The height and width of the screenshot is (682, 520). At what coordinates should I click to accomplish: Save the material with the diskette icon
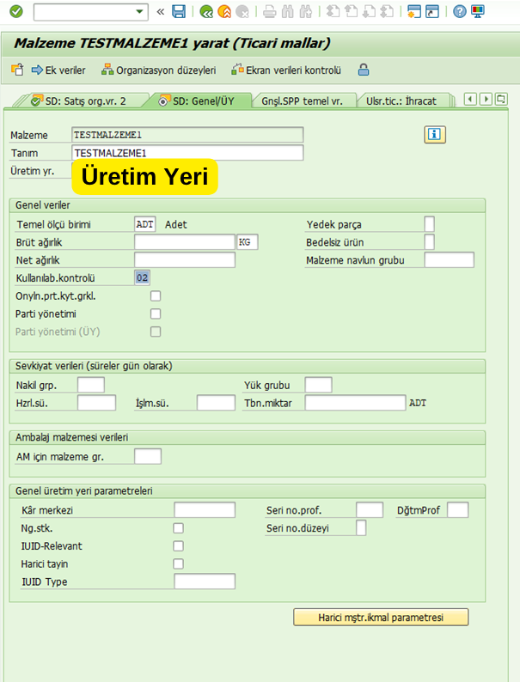coord(179,12)
